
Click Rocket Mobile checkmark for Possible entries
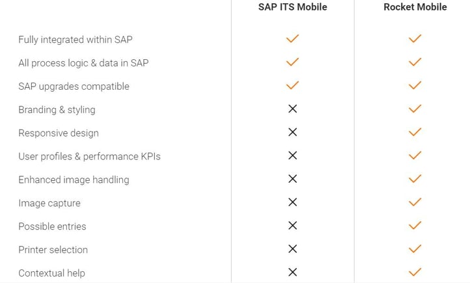[x=415, y=226]
